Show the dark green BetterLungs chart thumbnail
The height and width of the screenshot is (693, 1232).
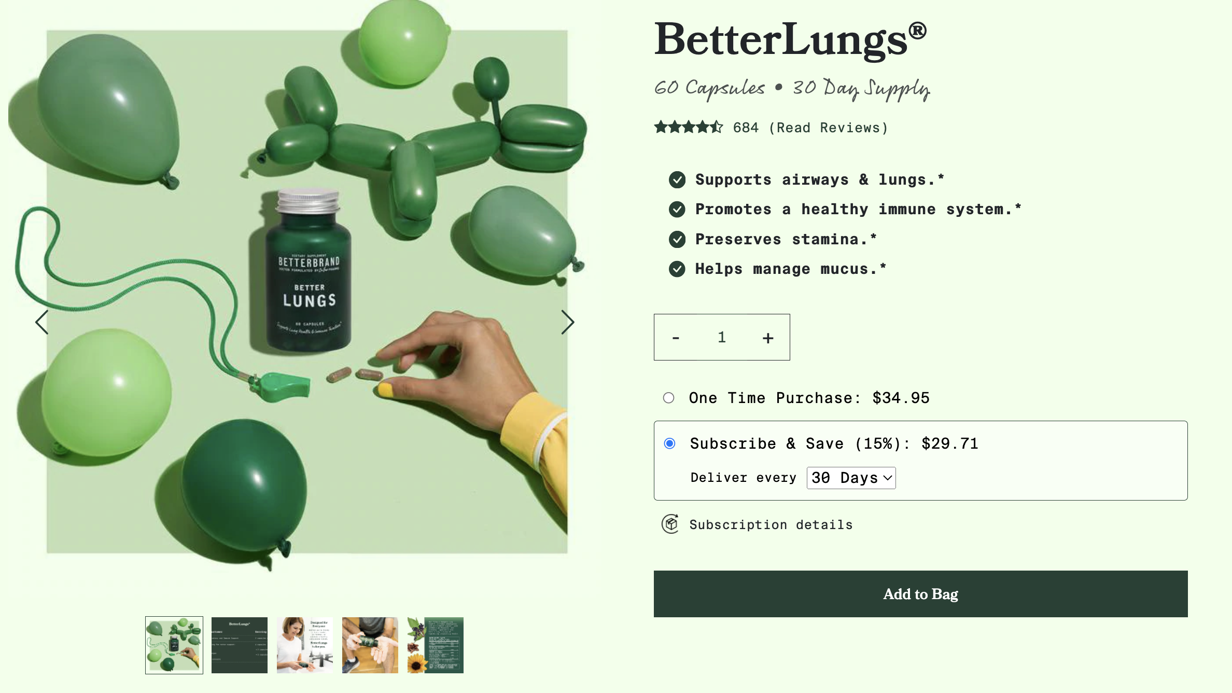240,645
